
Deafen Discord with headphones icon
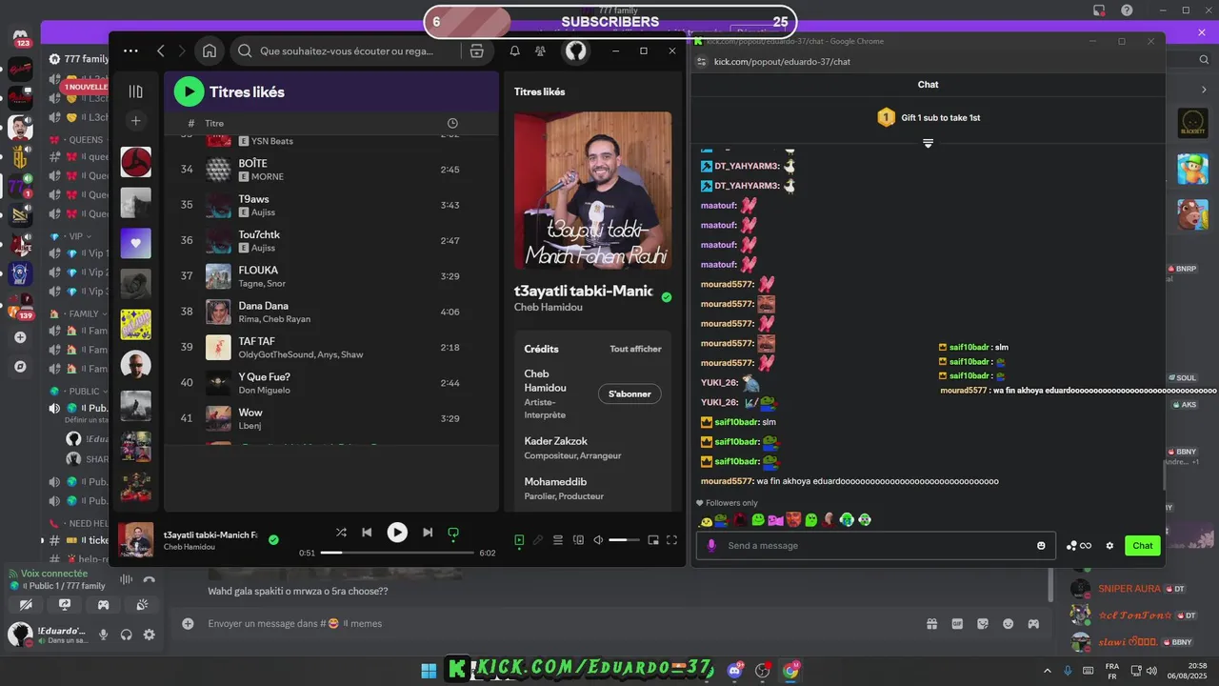tap(127, 635)
